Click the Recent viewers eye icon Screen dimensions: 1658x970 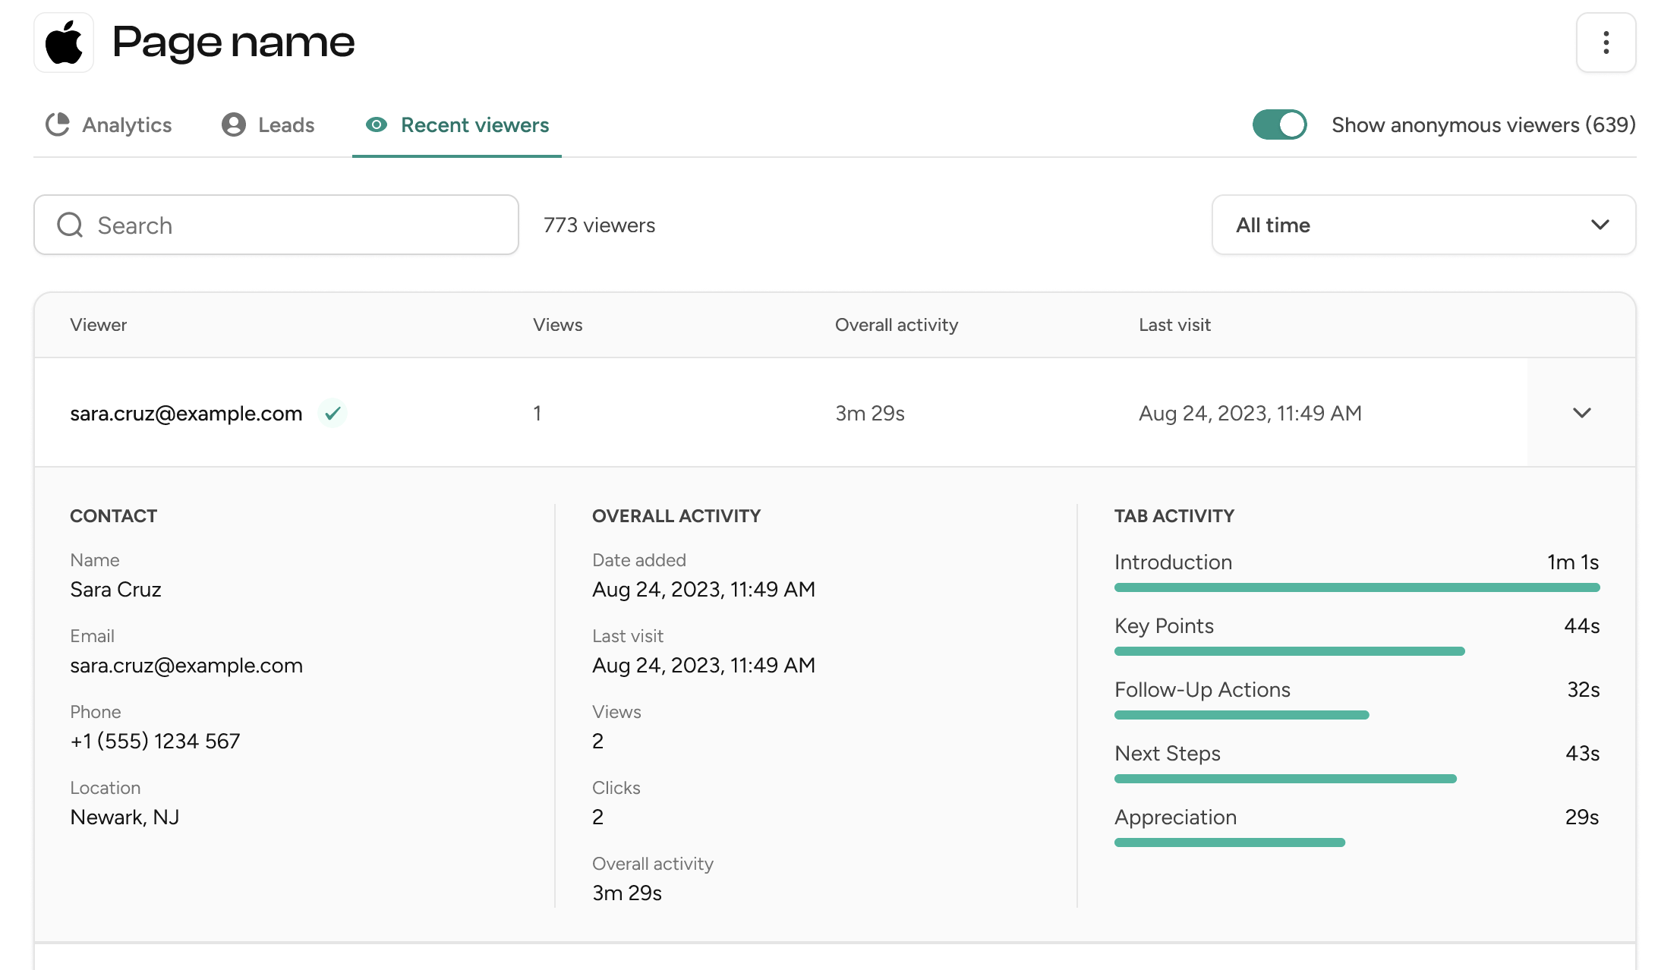377,124
